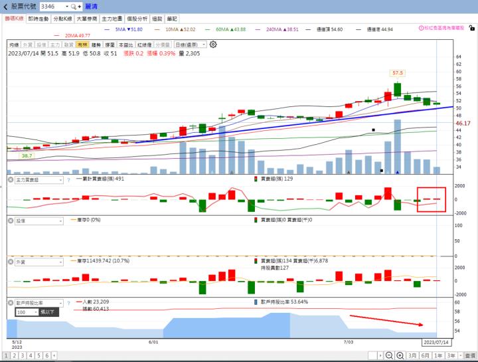
Task: Click the unlock padlock icon at top right
Action: [x=471, y=28]
